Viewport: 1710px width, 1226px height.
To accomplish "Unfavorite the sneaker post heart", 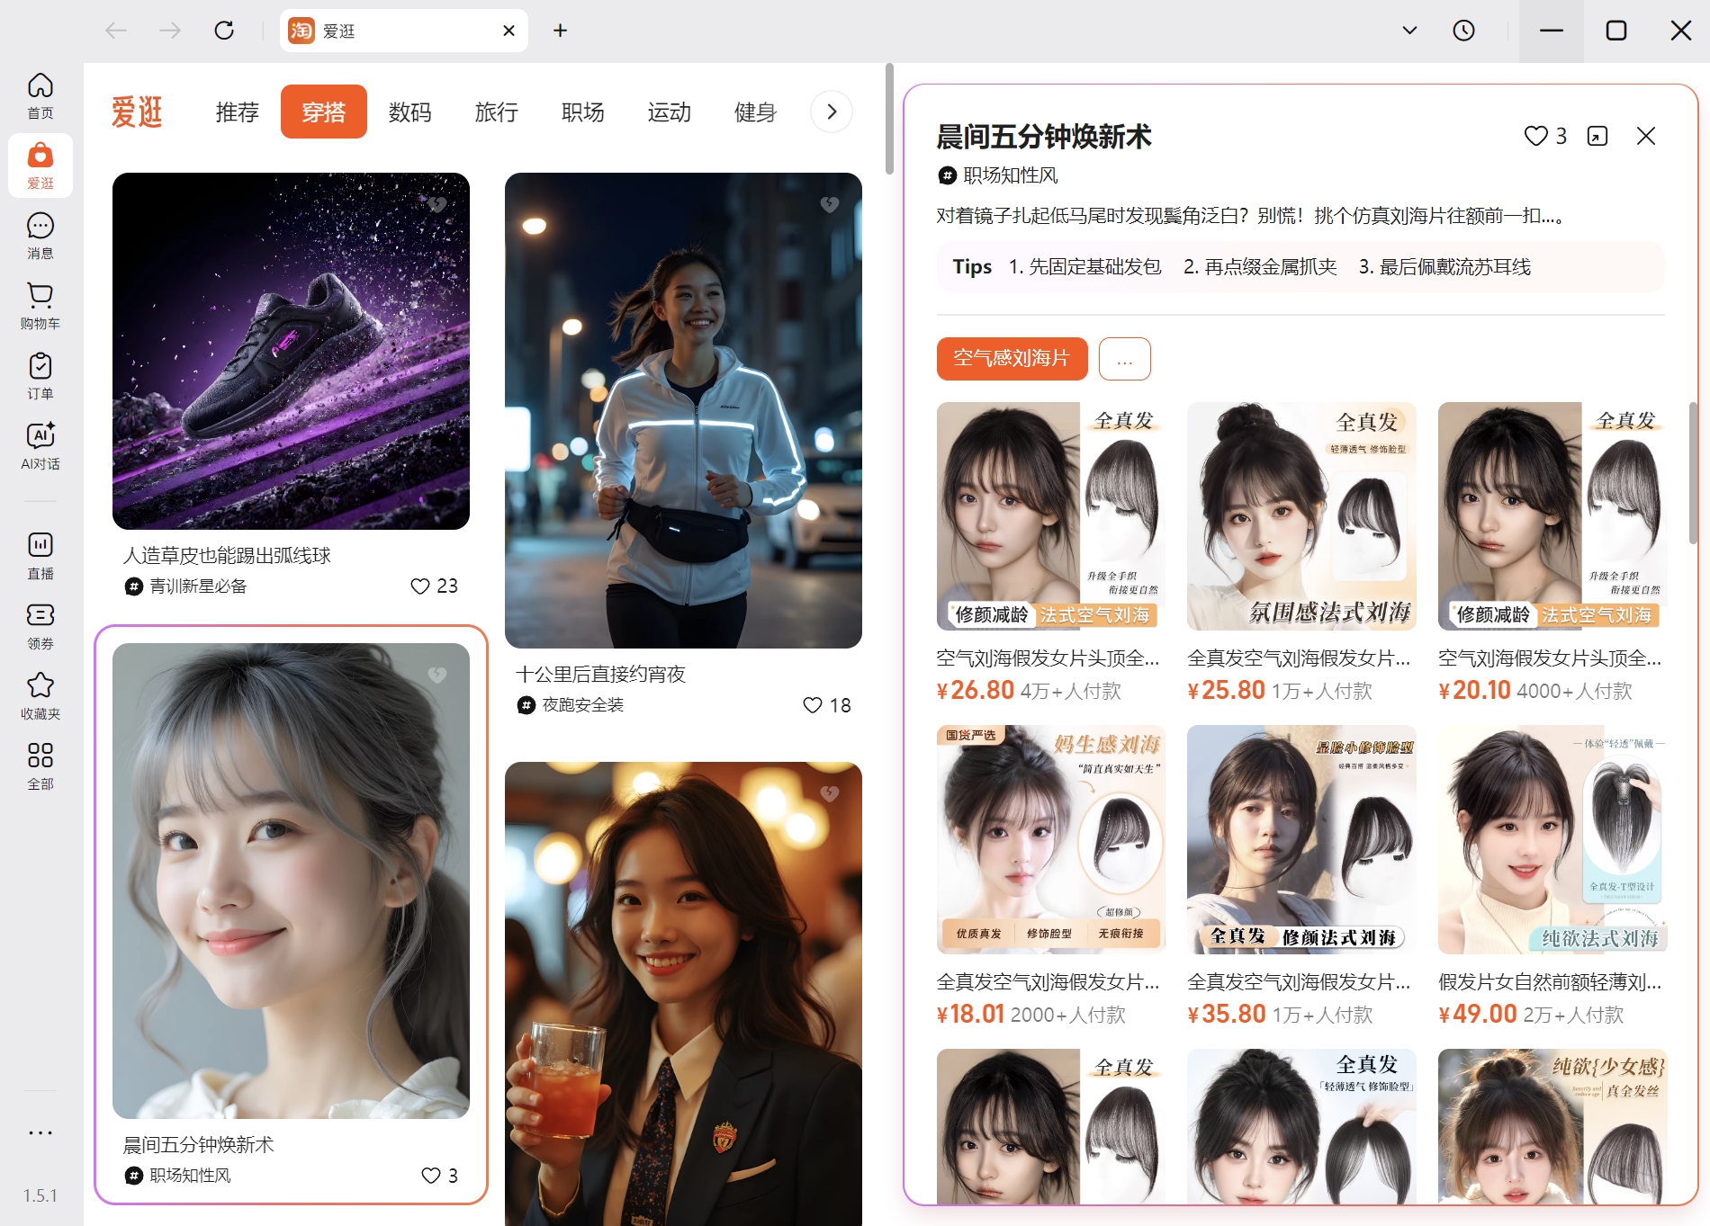I will pos(438,204).
